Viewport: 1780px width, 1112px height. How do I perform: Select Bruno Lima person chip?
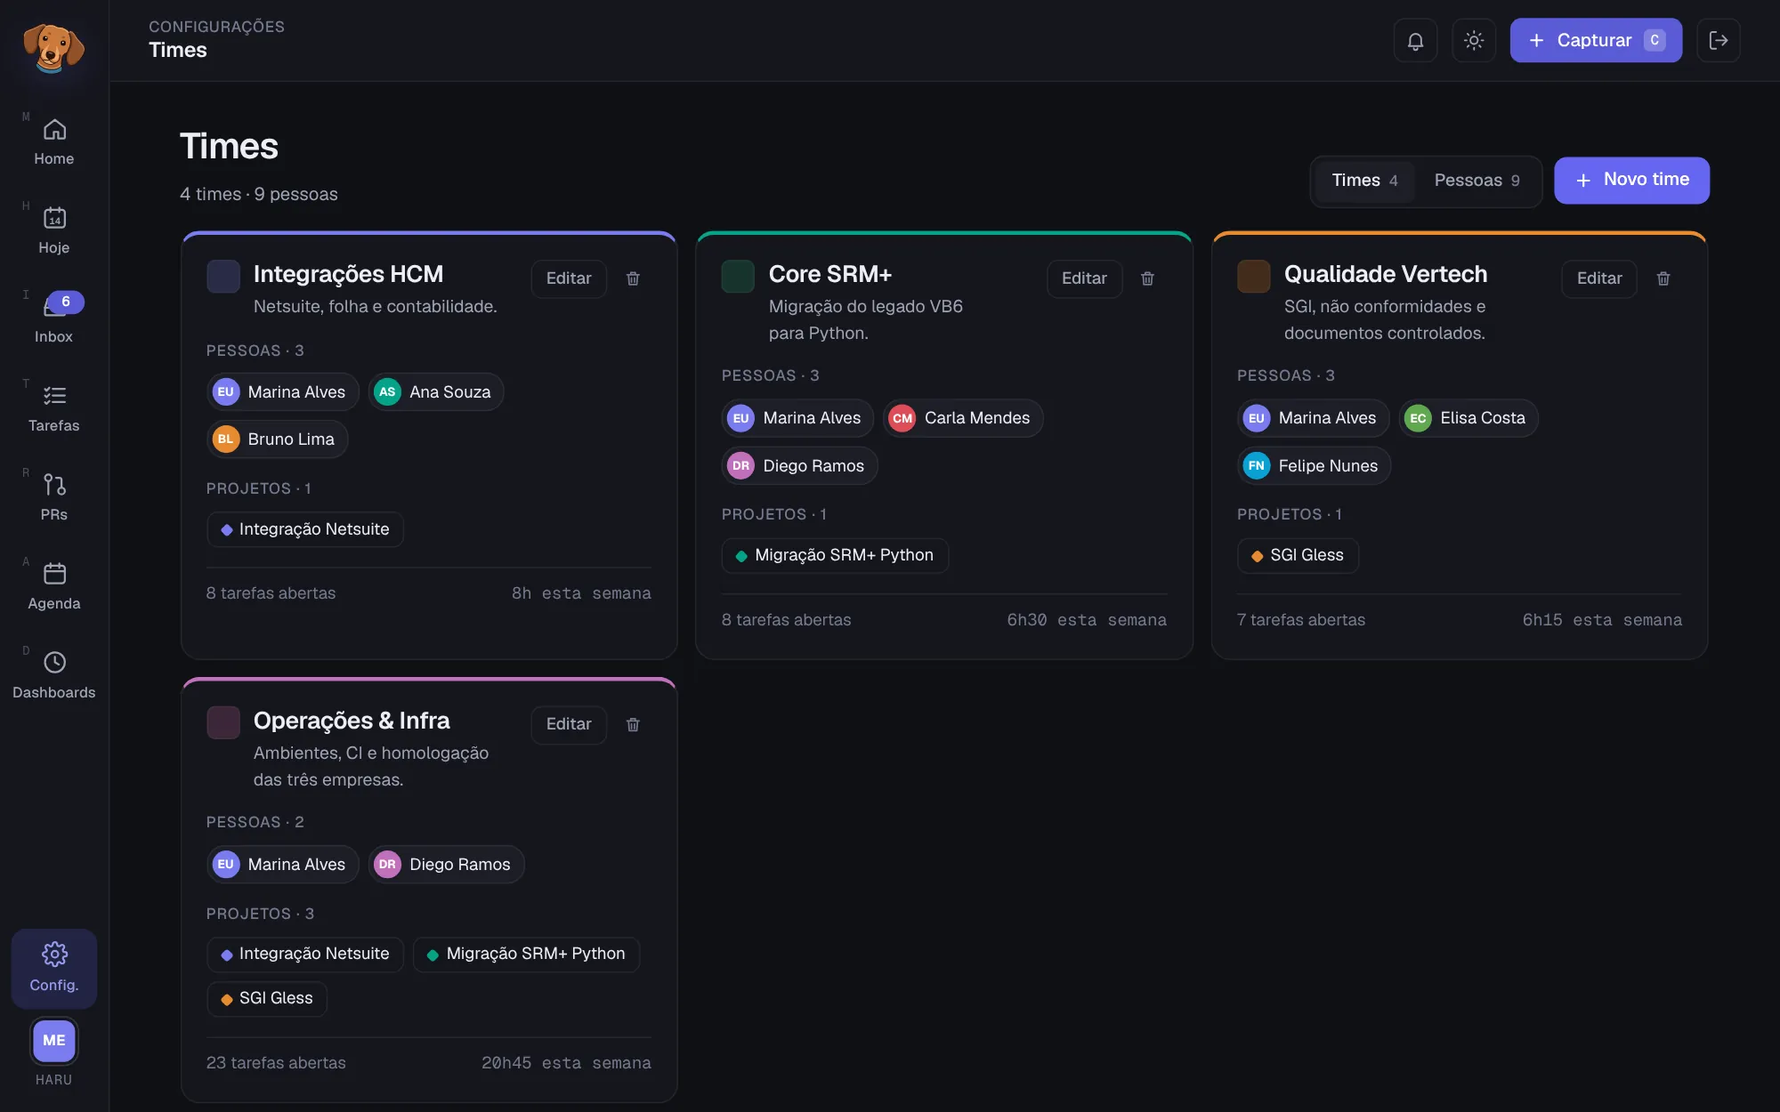[277, 439]
